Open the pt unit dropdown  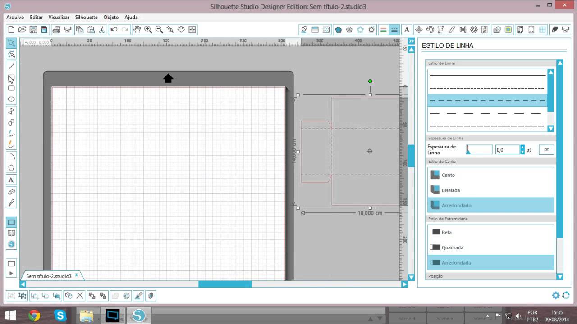pos(546,150)
